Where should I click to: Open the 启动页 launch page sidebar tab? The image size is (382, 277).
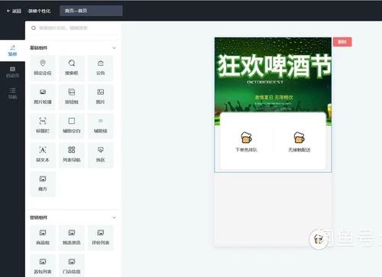[12, 72]
